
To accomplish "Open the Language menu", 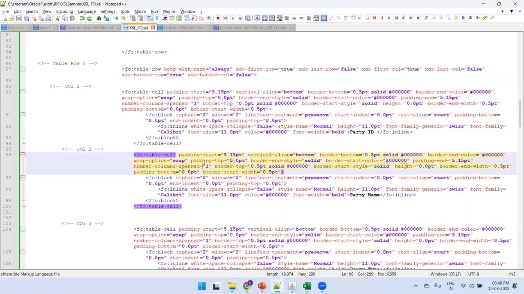I will tap(87, 11).
